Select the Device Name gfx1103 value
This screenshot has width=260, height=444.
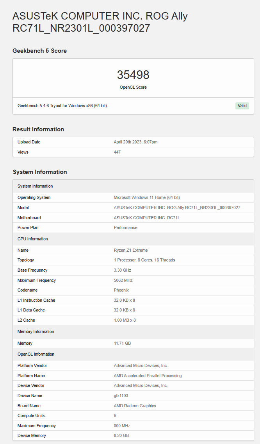point(121,396)
